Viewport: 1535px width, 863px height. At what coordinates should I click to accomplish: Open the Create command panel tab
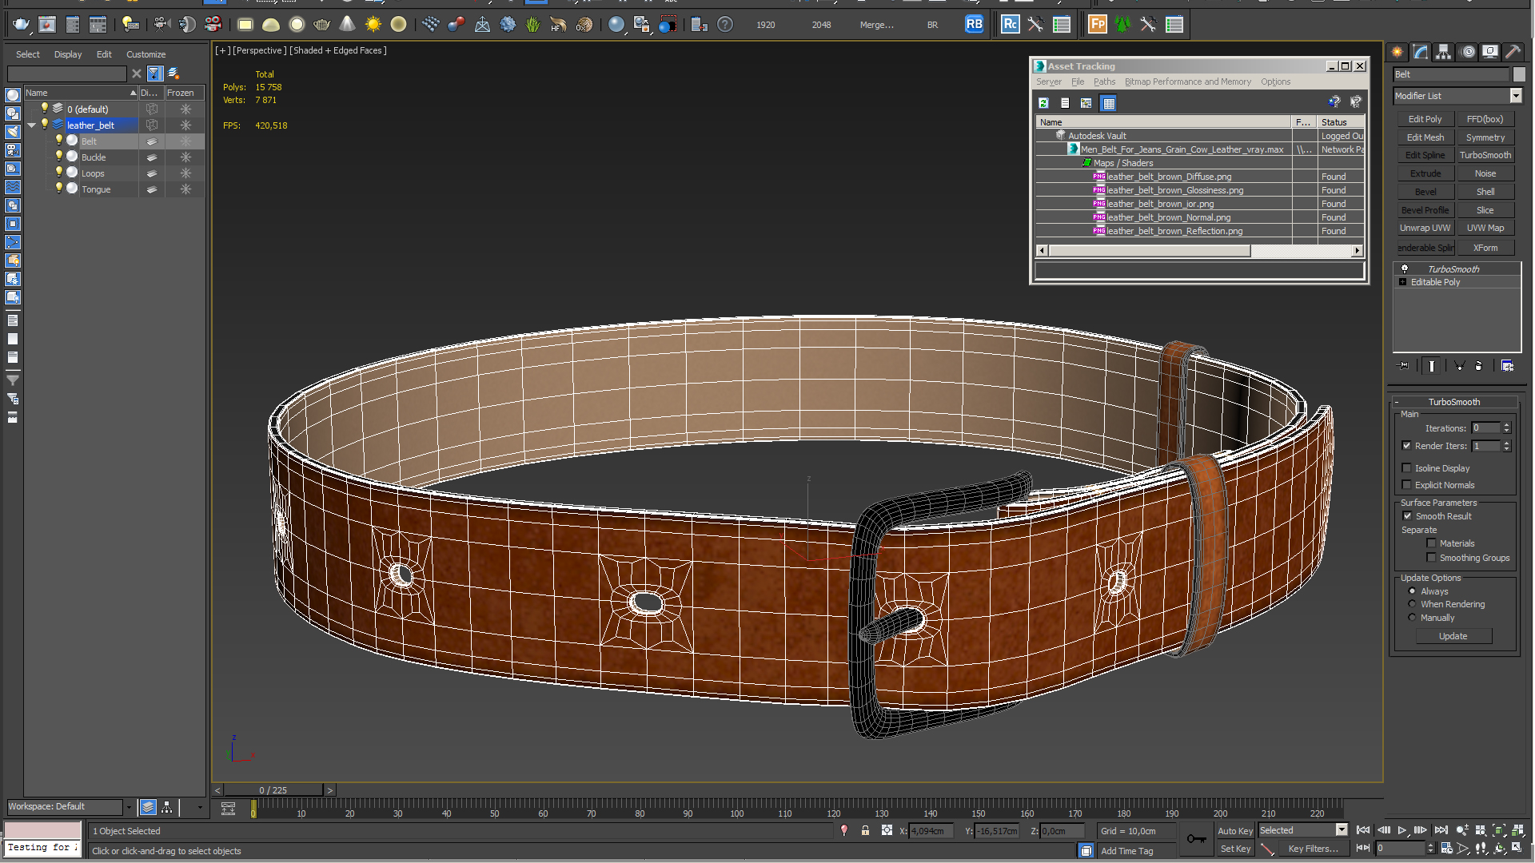point(1397,52)
